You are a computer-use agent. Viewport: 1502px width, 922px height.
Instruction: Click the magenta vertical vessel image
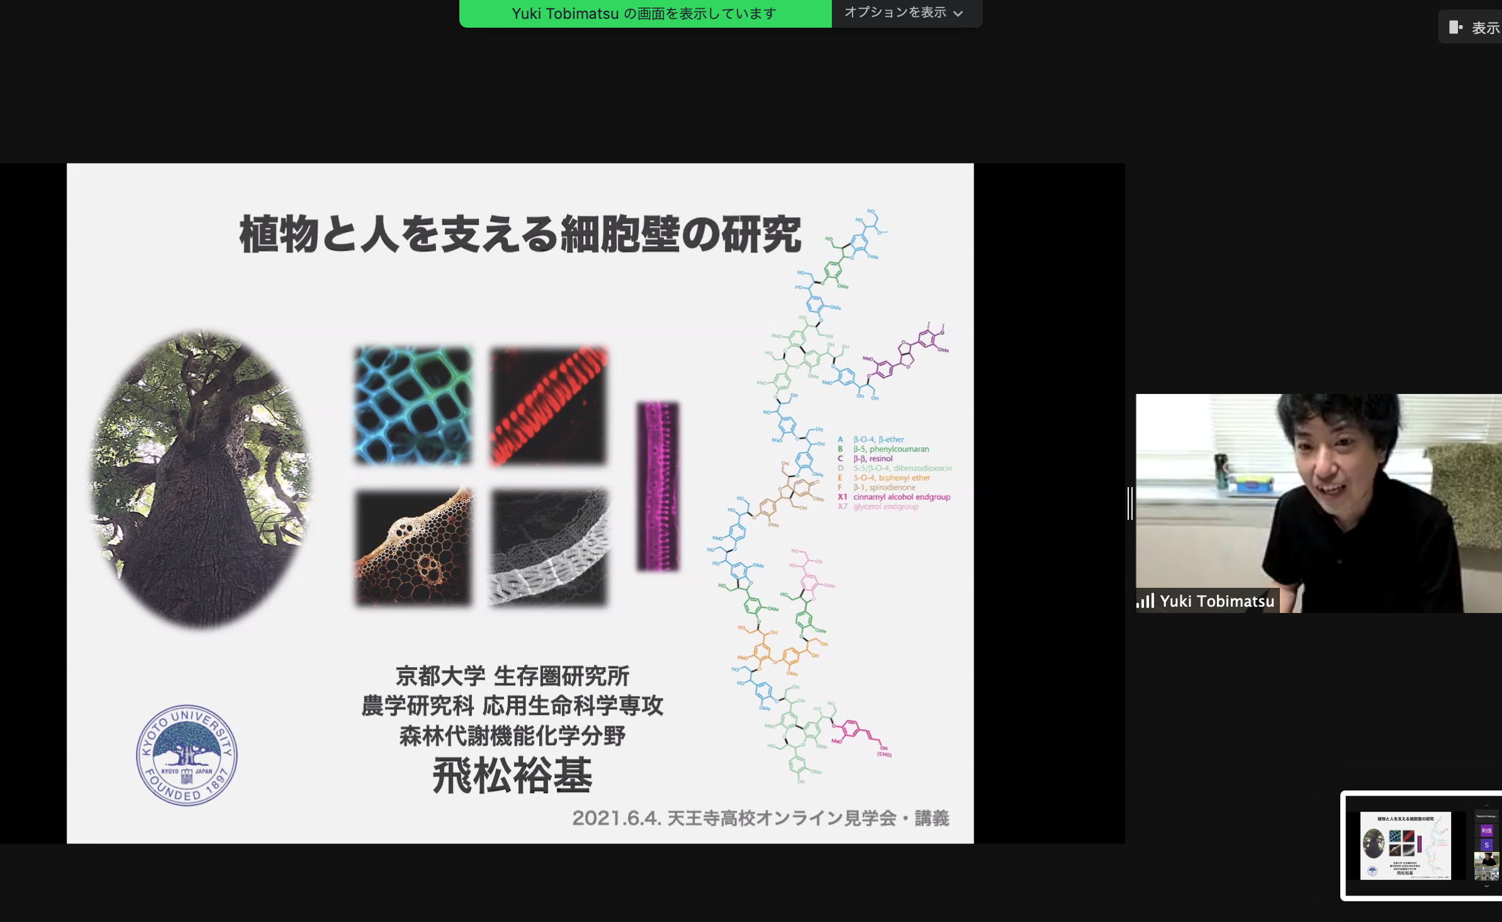658,486
